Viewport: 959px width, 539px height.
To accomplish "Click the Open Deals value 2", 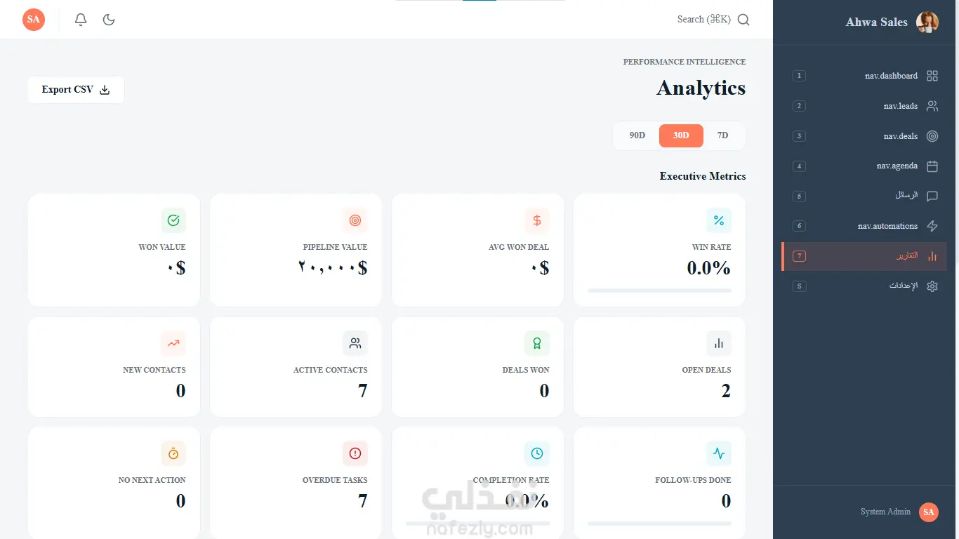I will [726, 391].
